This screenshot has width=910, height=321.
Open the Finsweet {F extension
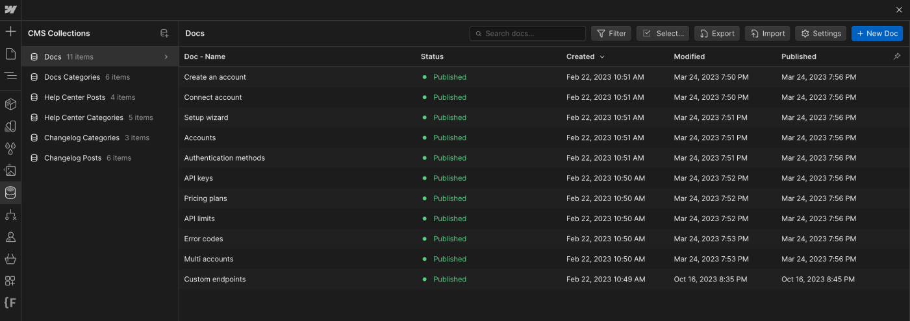pos(10,303)
